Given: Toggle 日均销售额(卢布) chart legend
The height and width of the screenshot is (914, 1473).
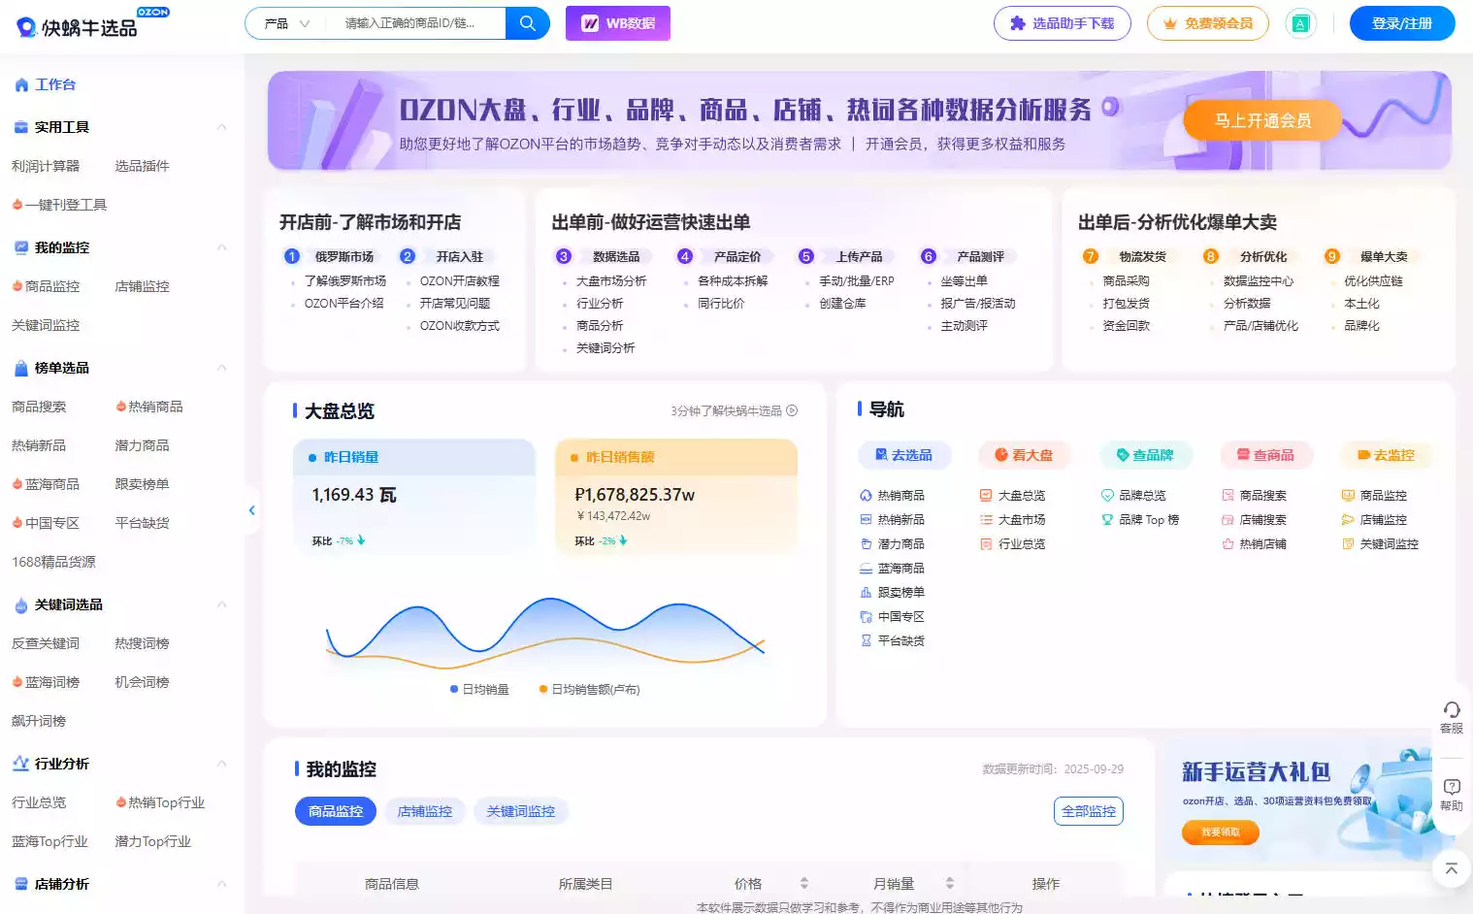Looking at the screenshot, I should point(589,689).
